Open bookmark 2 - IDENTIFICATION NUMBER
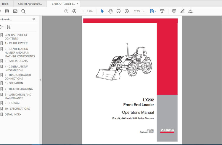The height and width of the screenshot is (145, 222). [x=20, y=52]
